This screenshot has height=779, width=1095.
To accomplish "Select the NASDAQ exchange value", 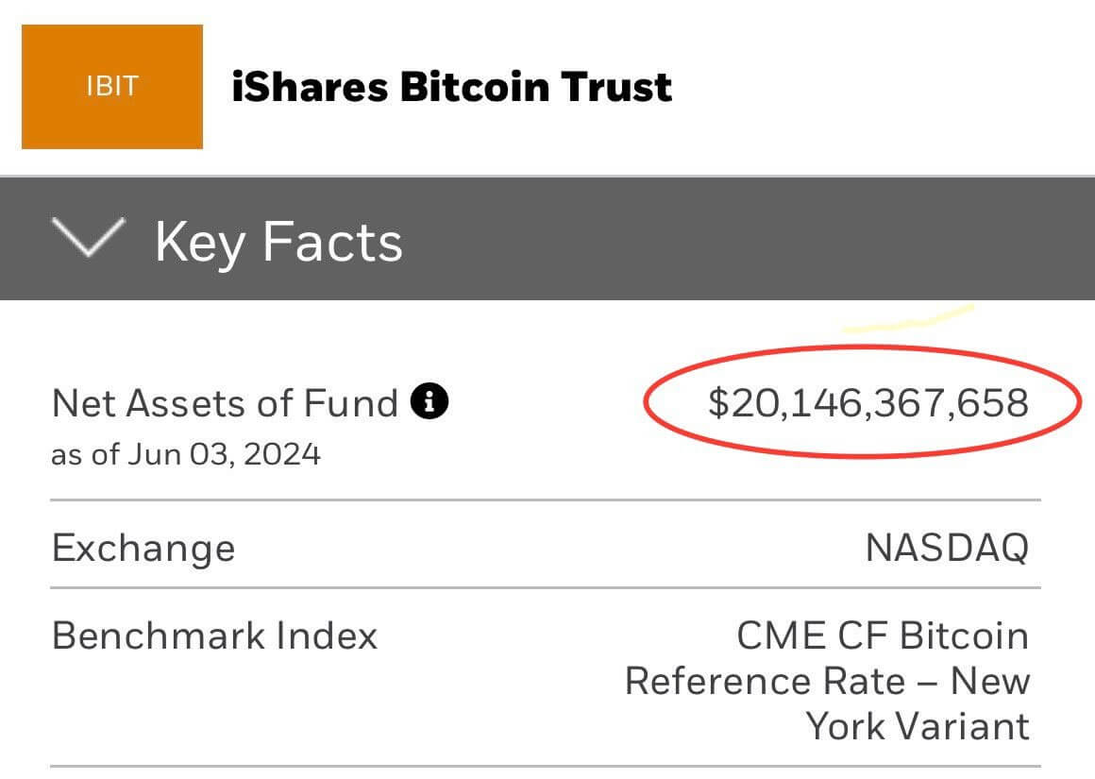I will pyautogui.click(x=947, y=548).
